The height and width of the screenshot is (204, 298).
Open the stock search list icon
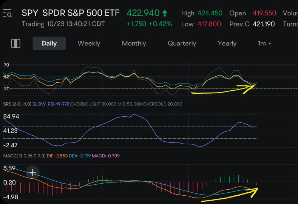[x=8, y=13]
